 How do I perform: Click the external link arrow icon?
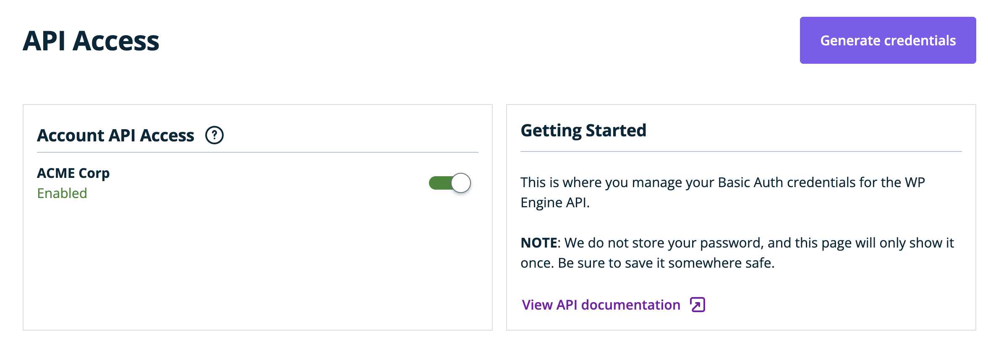click(x=698, y=305)
